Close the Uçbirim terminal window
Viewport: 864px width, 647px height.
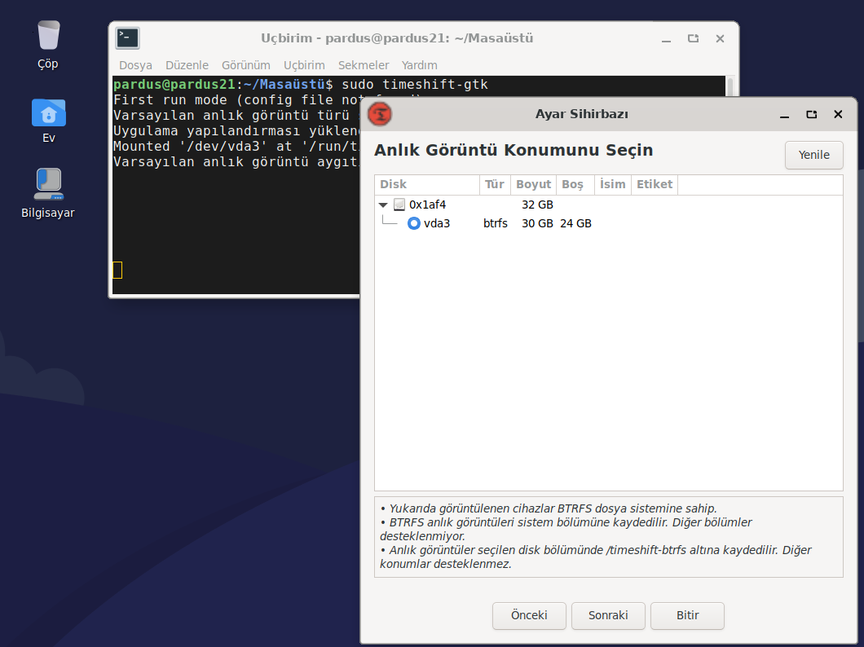coord(720,38)
